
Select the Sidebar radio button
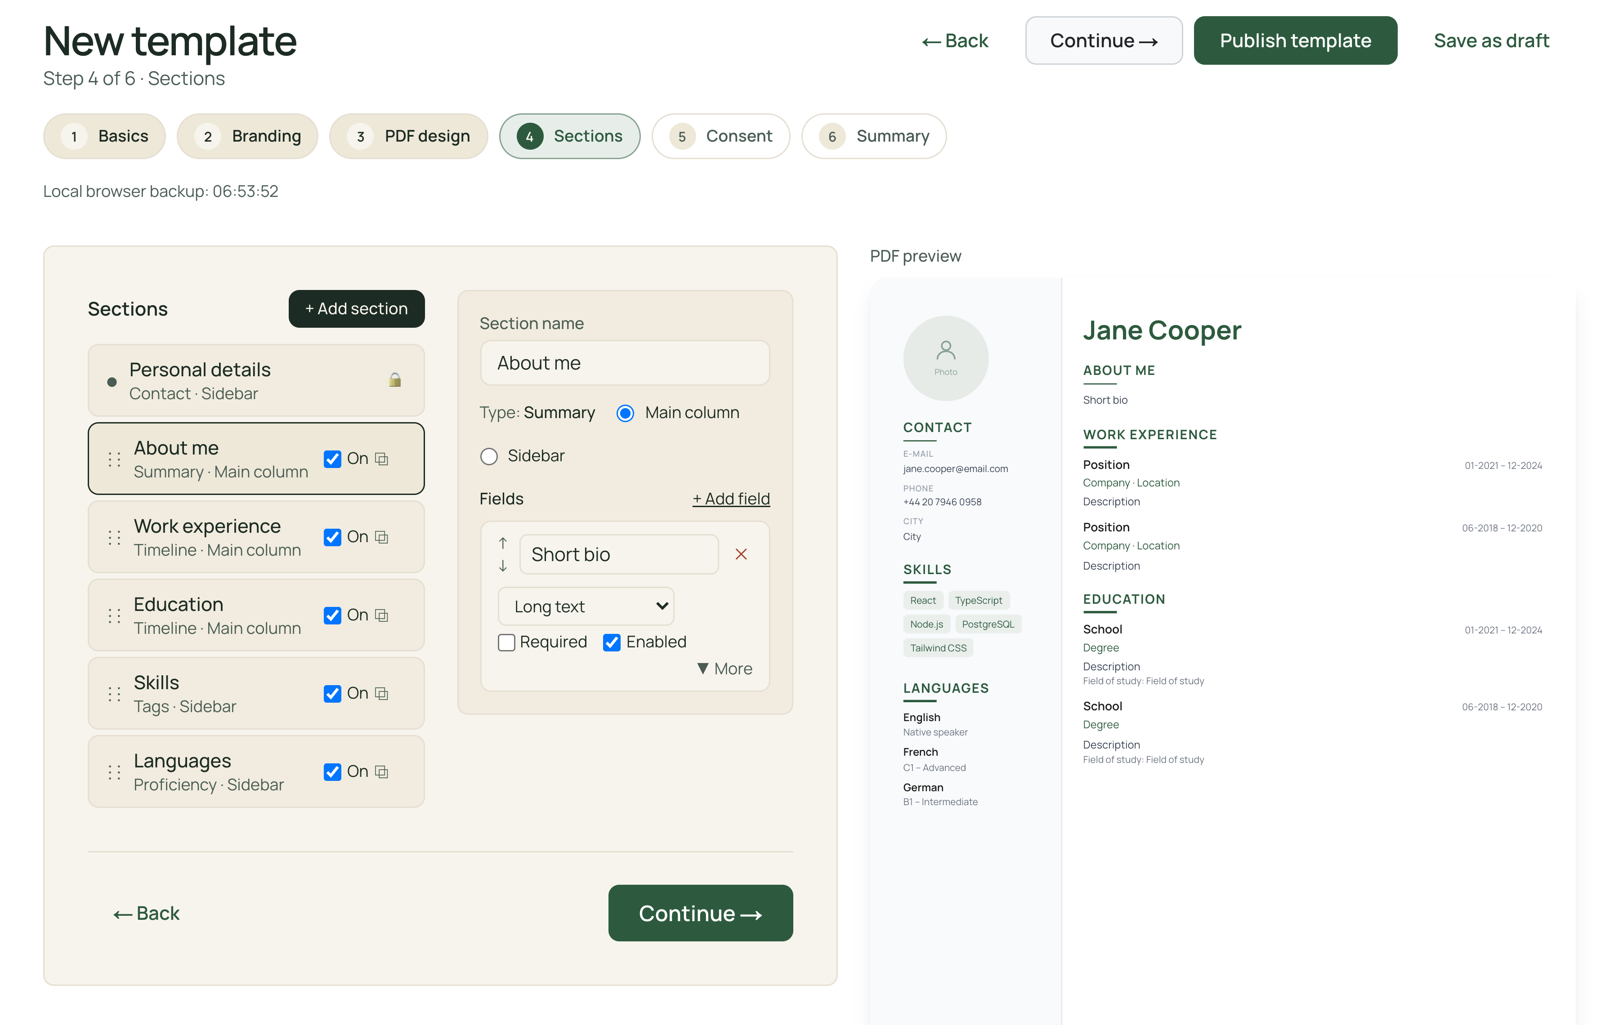(489, 456)
